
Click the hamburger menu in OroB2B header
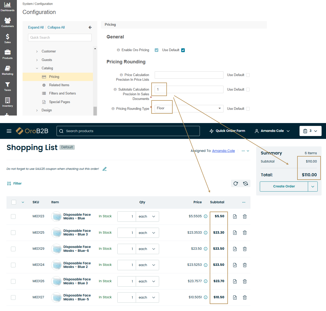click(9, 131)
